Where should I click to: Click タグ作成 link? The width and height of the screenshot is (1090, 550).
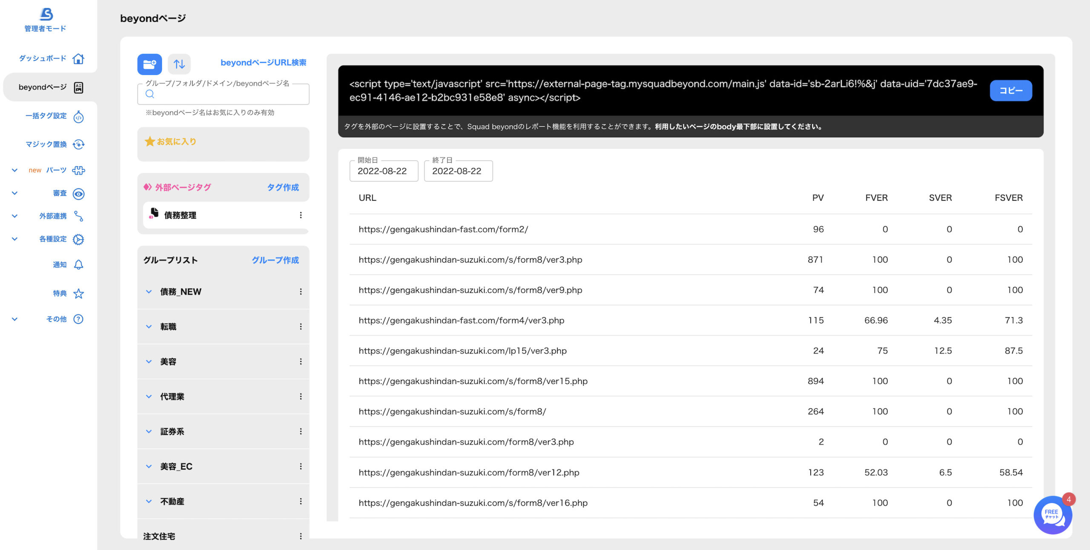[283, 187]
